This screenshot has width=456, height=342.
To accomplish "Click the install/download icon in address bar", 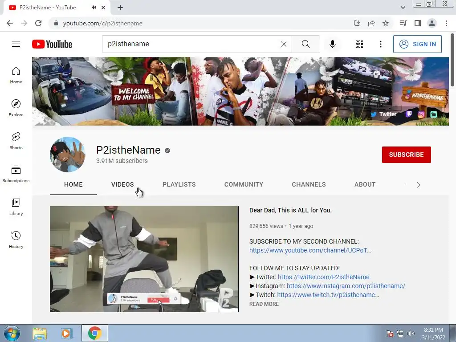I will tap(357, 23).
